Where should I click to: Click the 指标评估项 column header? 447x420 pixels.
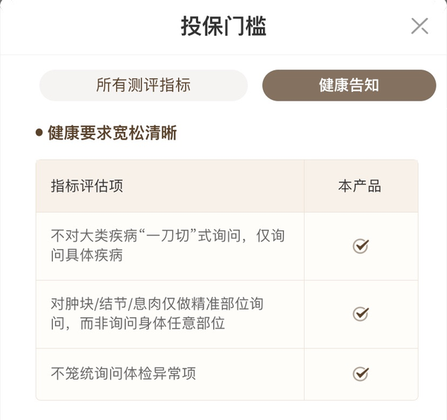point(87,186)
